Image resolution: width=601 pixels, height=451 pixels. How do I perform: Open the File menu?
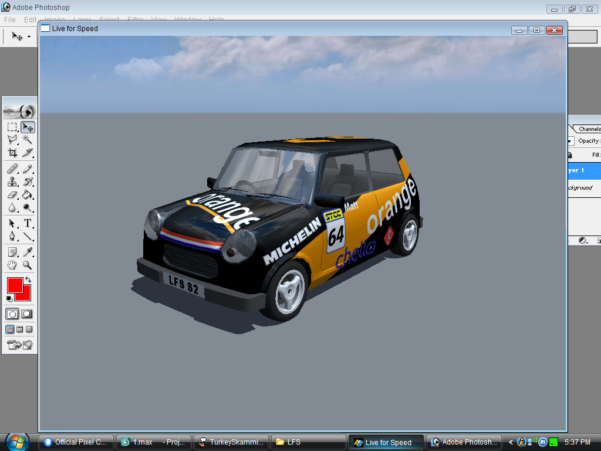coord(10,19)
